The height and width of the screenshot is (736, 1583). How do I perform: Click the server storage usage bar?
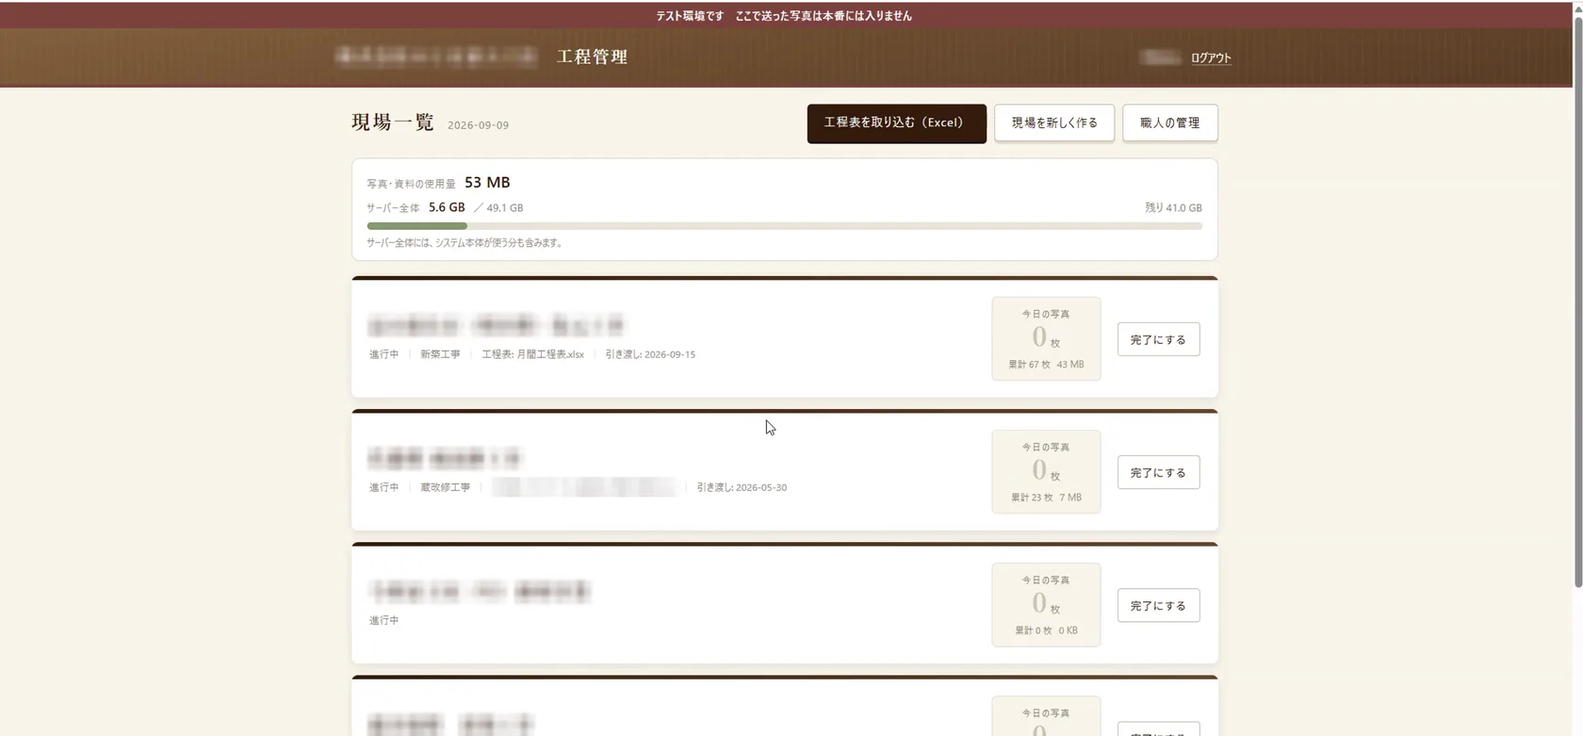point(784,226)
